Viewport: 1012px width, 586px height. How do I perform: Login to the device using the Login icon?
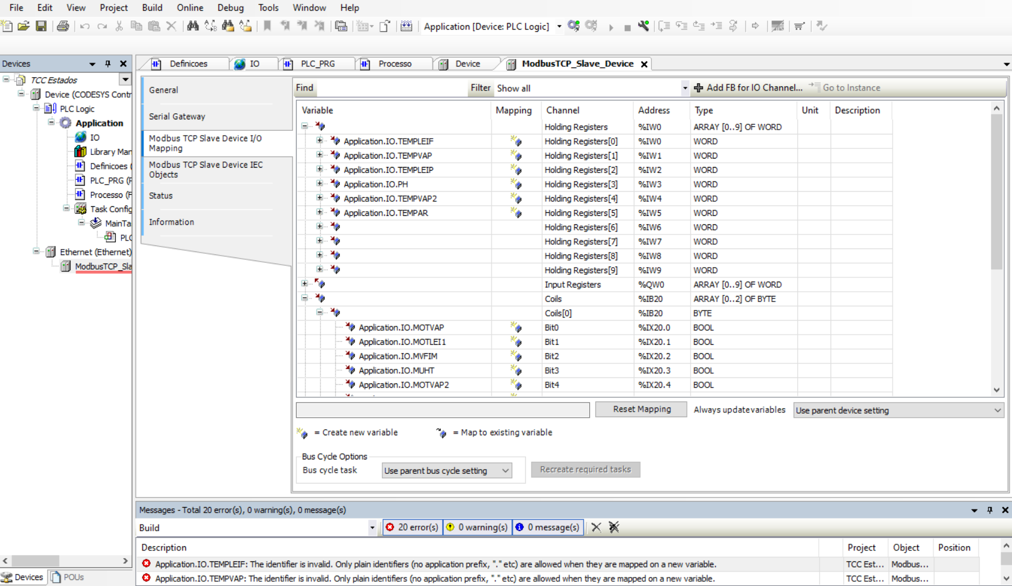click(574, 26)
